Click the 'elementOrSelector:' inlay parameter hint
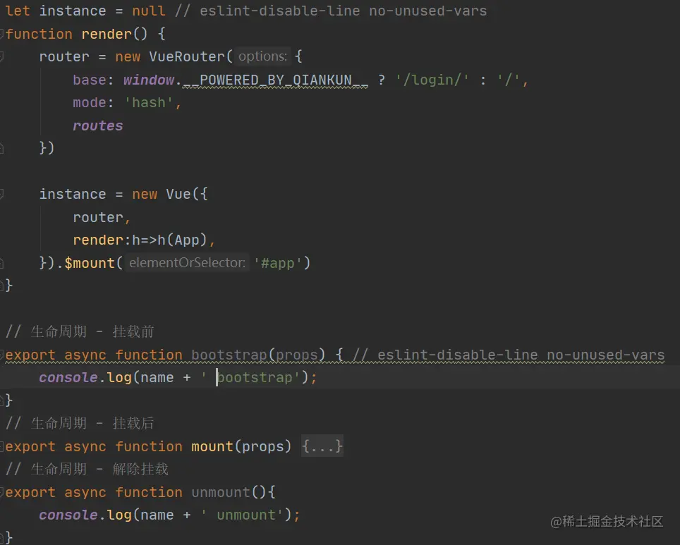 [x=188, y=263]
